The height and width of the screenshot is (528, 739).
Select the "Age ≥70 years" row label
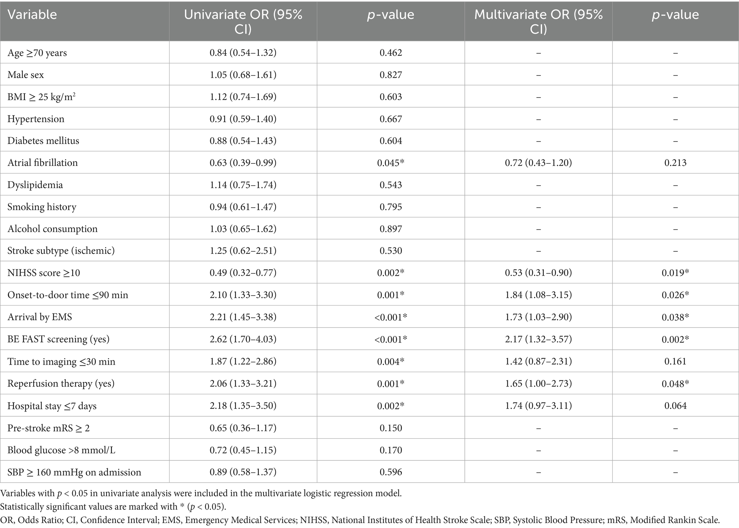[37, 53]
